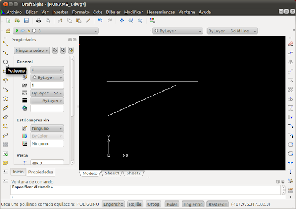Paste from clipboard using the paste icon
The image size is (296, 209).
click(79, 21)
